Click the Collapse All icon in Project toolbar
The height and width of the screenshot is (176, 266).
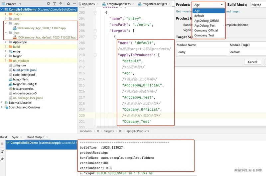click(61, 4)
